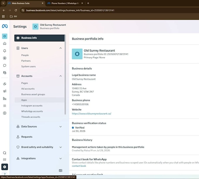Click browser Back arrow

(x=4, y=10)
